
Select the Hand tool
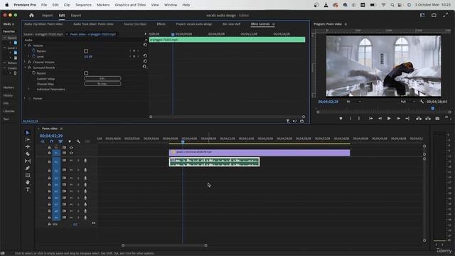(x=28, y=182)
